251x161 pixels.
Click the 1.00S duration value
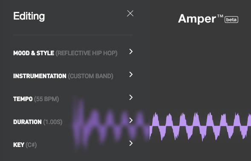tap(53, 122)
